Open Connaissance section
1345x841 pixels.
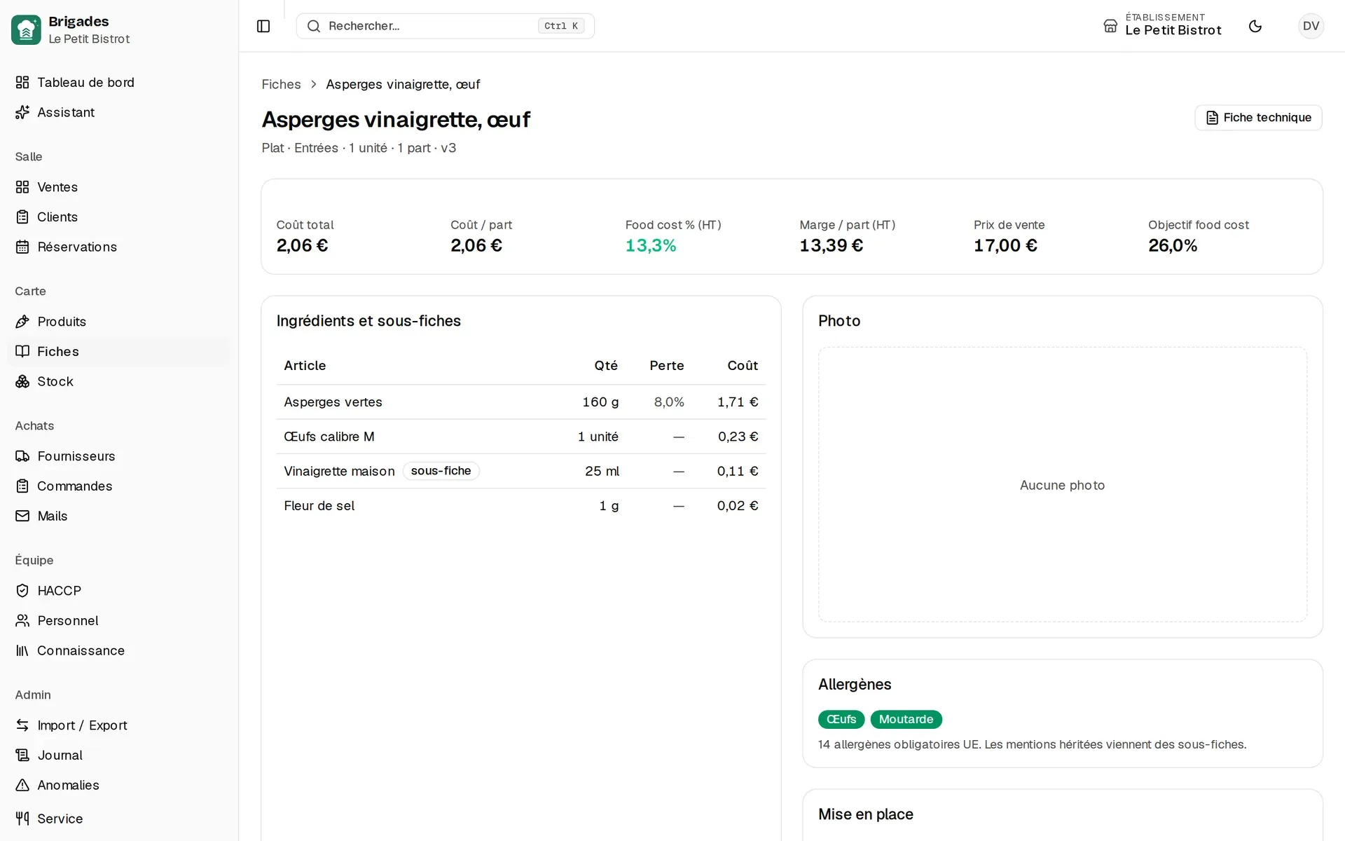click(x=118, y=651)
